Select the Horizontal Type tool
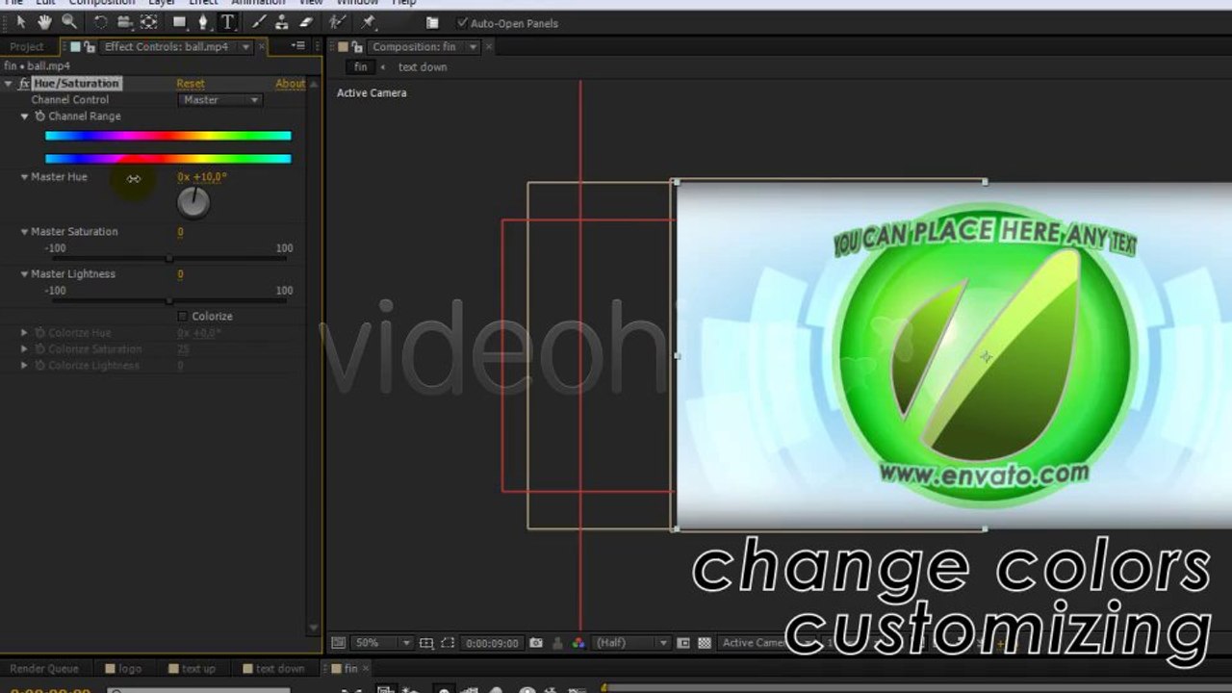The height and width of the screenshot is (693, 1232). coord(227,22)
